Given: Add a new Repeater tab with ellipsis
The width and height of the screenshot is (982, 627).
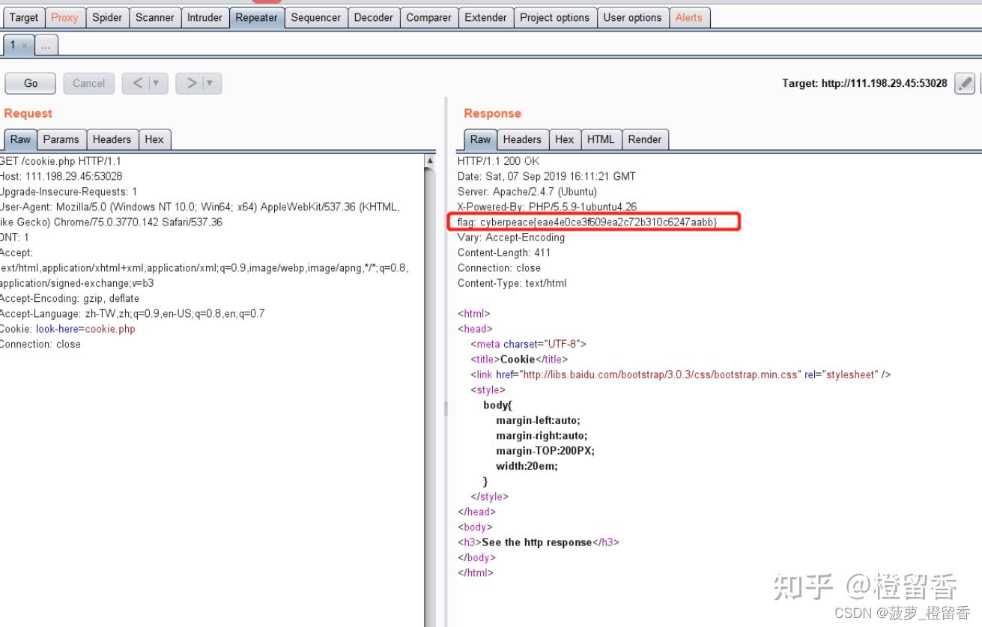Looking at the screenshot, I should point(46,46).
